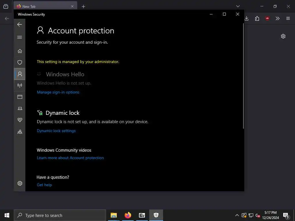This screenshot has height=221, width=295.
Task: Open Windows Security settings gear
Action: pos(20,183)
